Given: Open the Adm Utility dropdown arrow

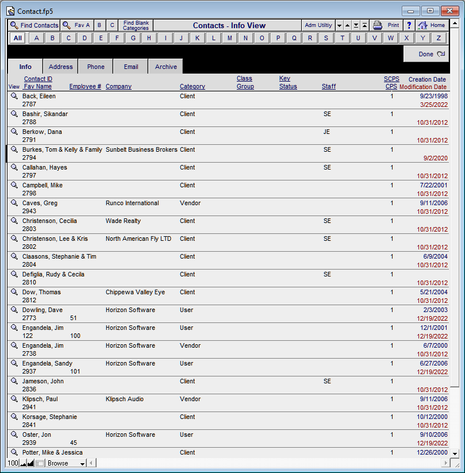Looking at the screenshot, I should click(x=339, y=25).
